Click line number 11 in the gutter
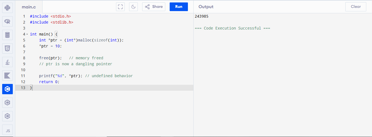This screenshot has height=137, width=372. coord(23,76)
